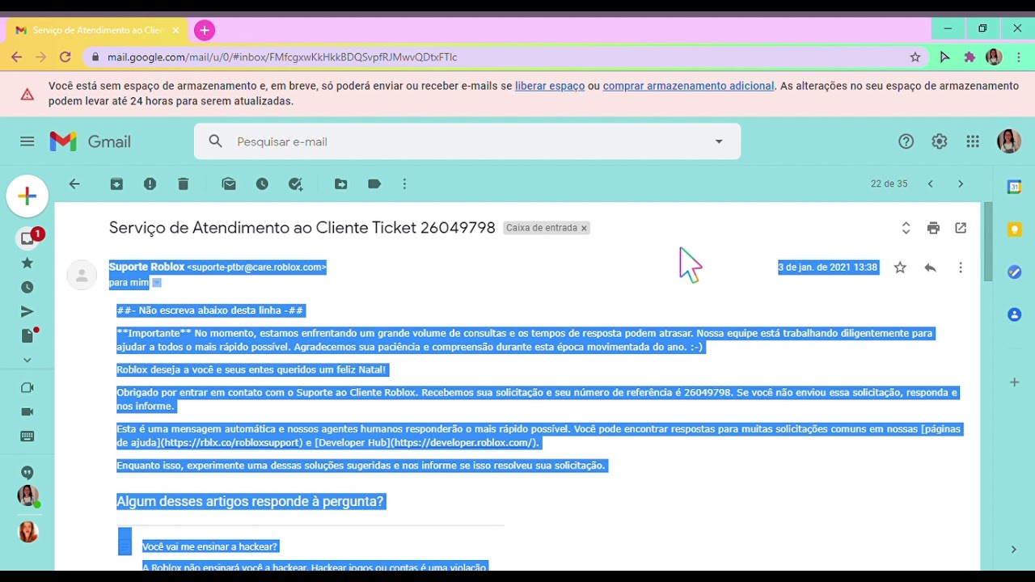Report this email as spam
Image resolution: width=1035 pixels, height=582 pixels.
[150, 184]
